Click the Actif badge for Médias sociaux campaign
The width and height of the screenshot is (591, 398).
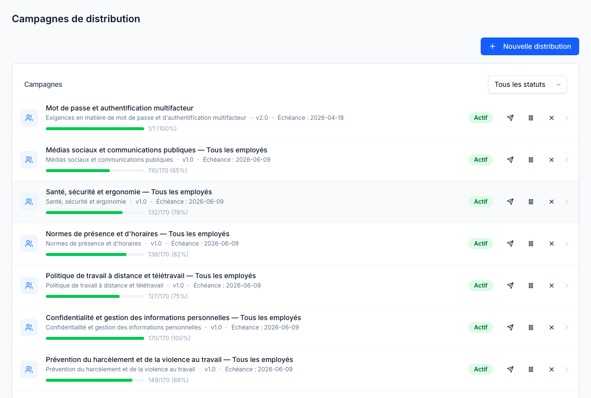tap(481, 160)
